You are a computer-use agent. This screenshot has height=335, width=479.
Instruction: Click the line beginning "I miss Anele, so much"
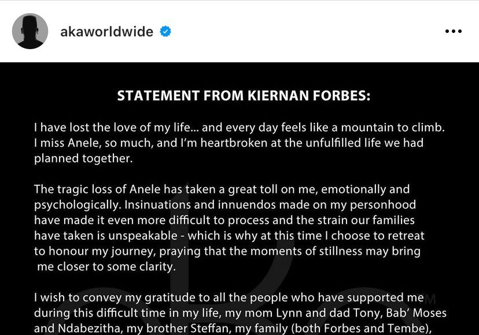229,142
